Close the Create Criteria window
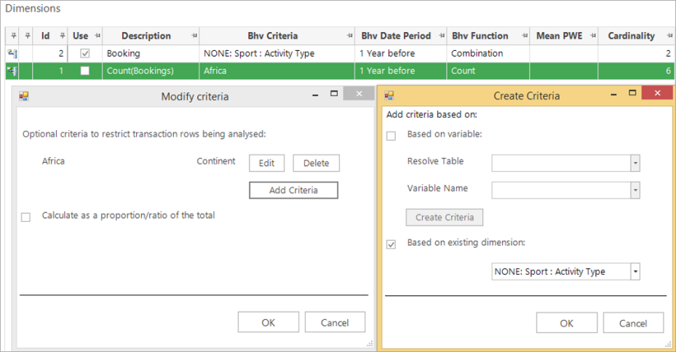 pos(657,92)
